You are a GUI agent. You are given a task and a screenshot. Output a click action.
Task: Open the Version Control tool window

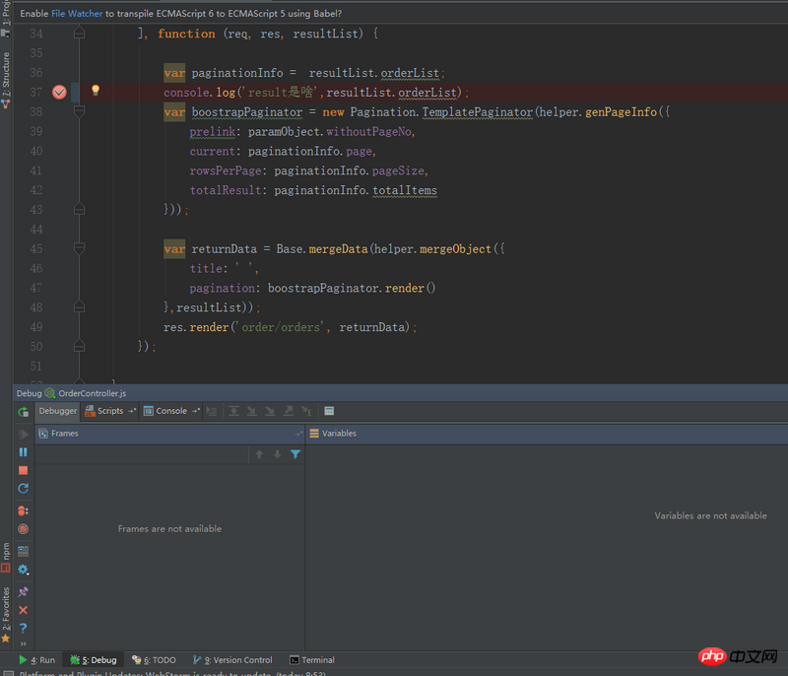click(x=236, y=660)
